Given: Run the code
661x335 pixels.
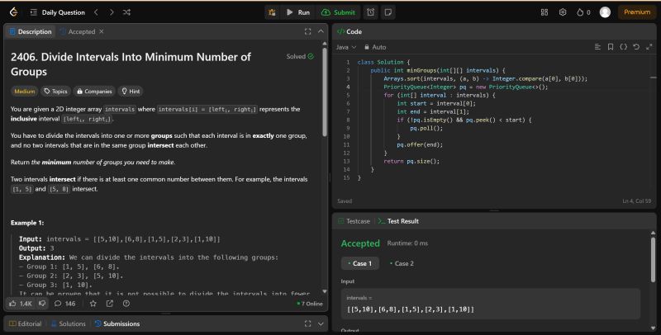Looking at the screenshot, I should 298,12.
